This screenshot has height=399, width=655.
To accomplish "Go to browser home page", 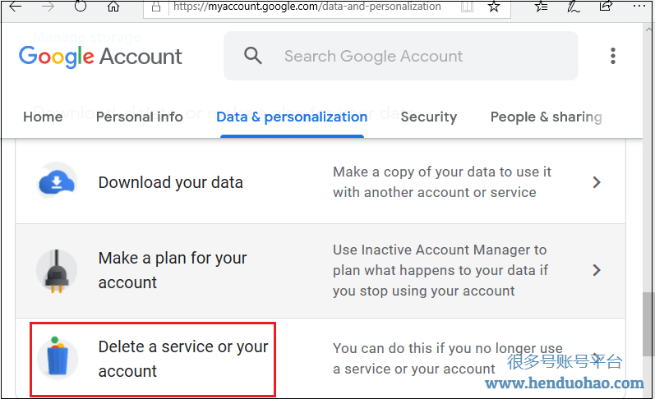I will pos(113,7).
